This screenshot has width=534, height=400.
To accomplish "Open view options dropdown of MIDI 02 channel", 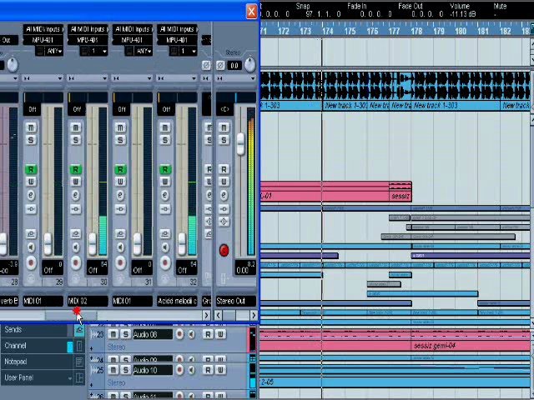I will tap(104, 78).
